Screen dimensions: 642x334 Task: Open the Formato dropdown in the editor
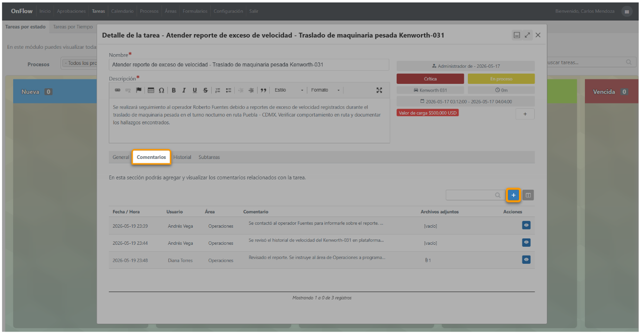[325, 90]
